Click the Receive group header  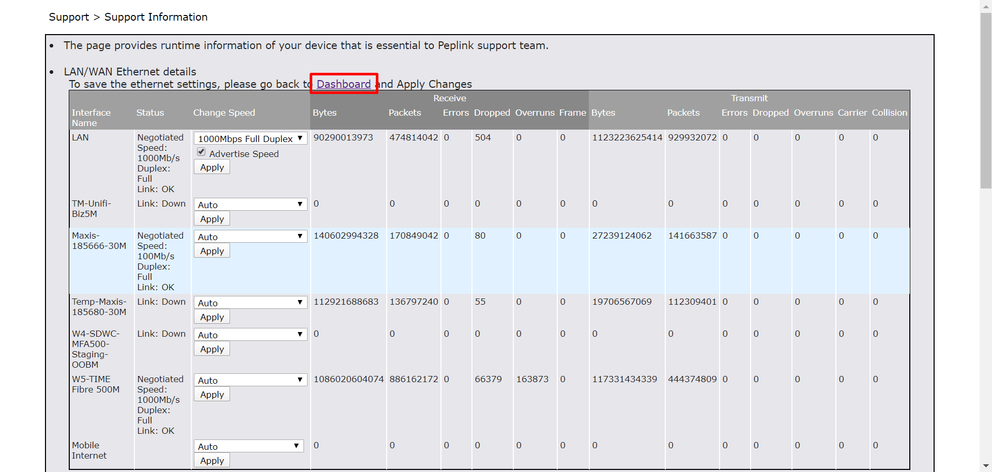[450, 98]
